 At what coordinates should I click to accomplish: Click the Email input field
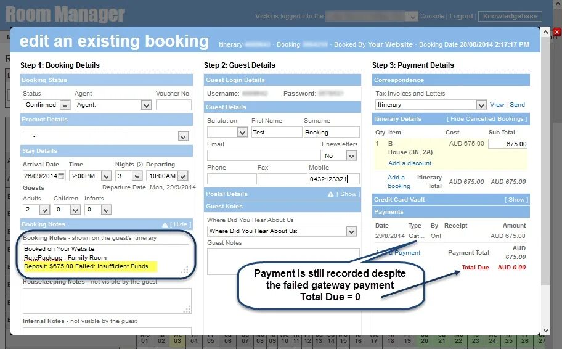click(x=264, y=155)
